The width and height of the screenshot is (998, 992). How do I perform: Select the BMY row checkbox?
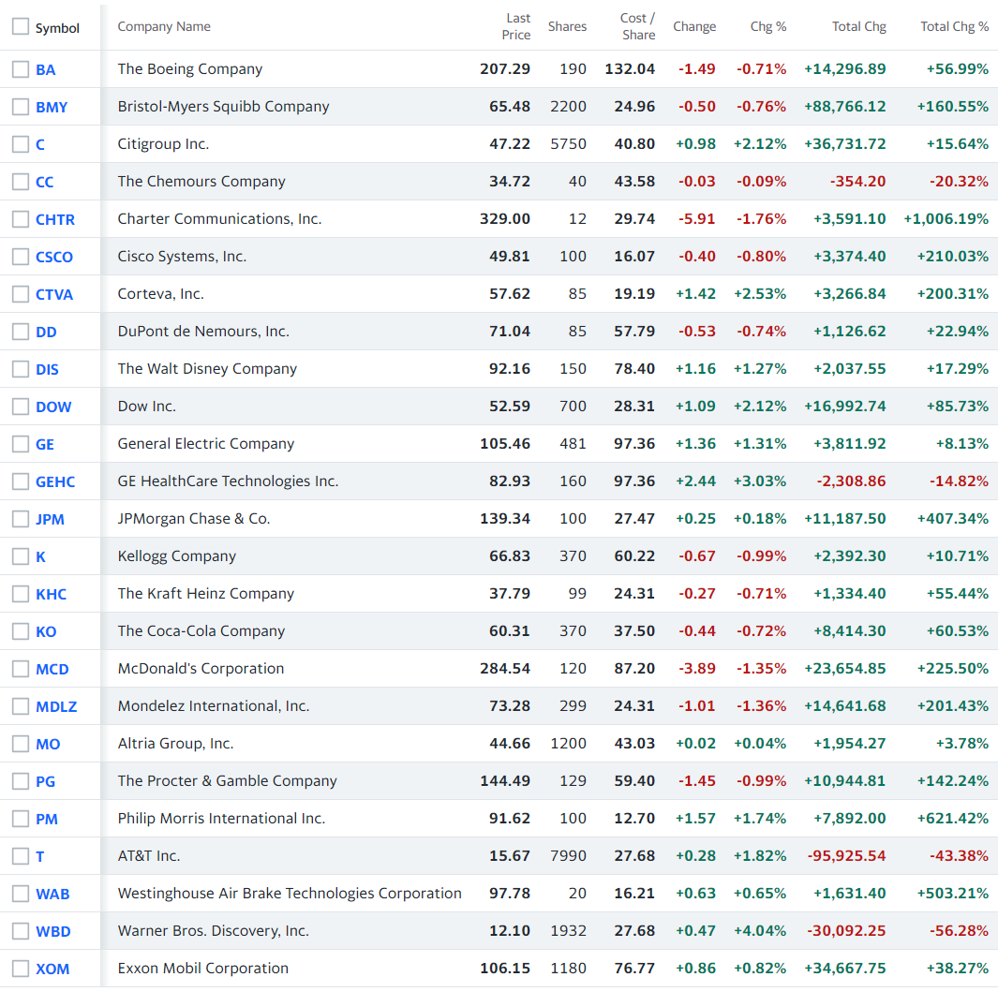click(21, 107)
